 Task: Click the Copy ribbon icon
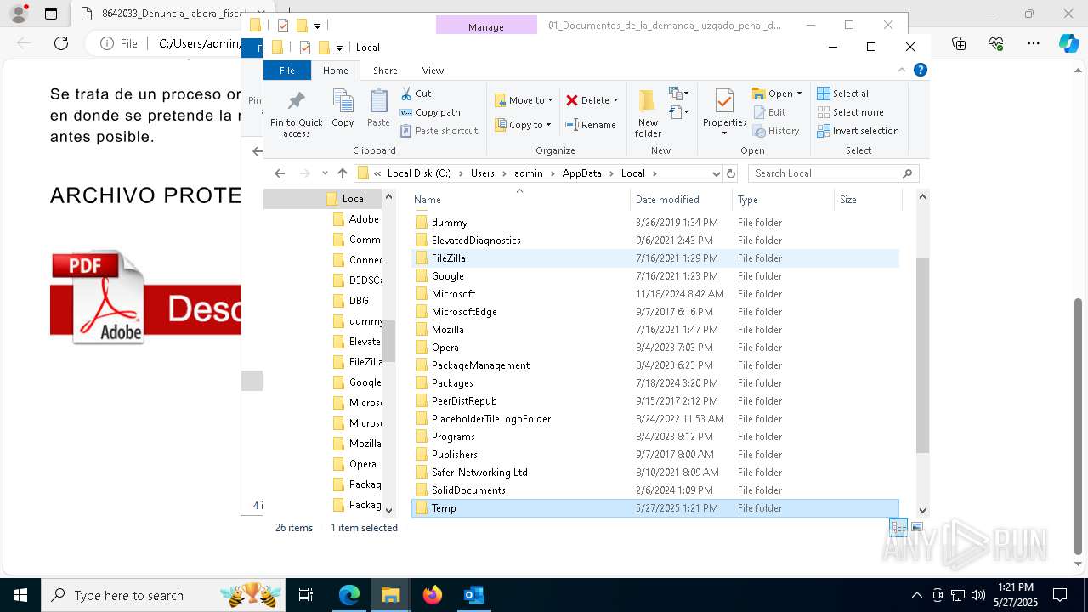click(343, 108)
